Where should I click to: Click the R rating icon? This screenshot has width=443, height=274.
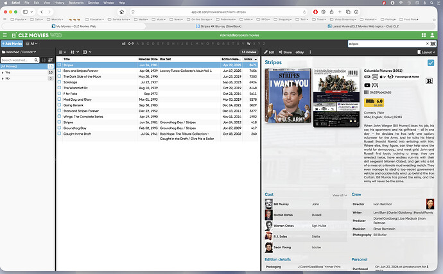429,81
